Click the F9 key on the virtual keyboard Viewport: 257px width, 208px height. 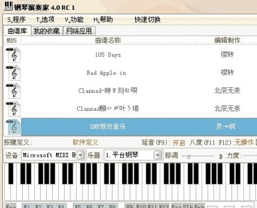pyautogui.click(x=130, y=205)
